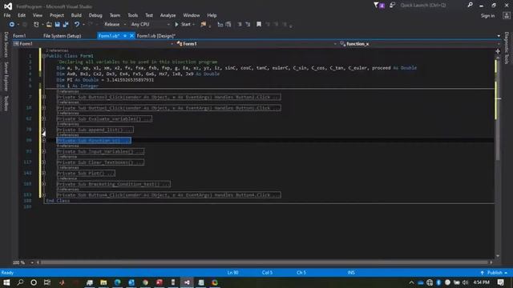Click the feedback icon in title bar
Viewport: 513px width, 288px height.
coord(392,6)
